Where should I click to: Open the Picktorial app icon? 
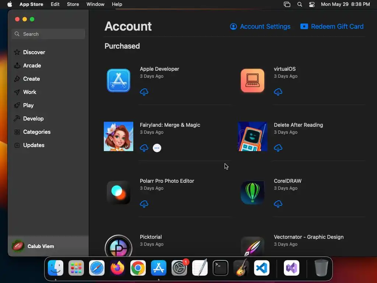(119, 246)
